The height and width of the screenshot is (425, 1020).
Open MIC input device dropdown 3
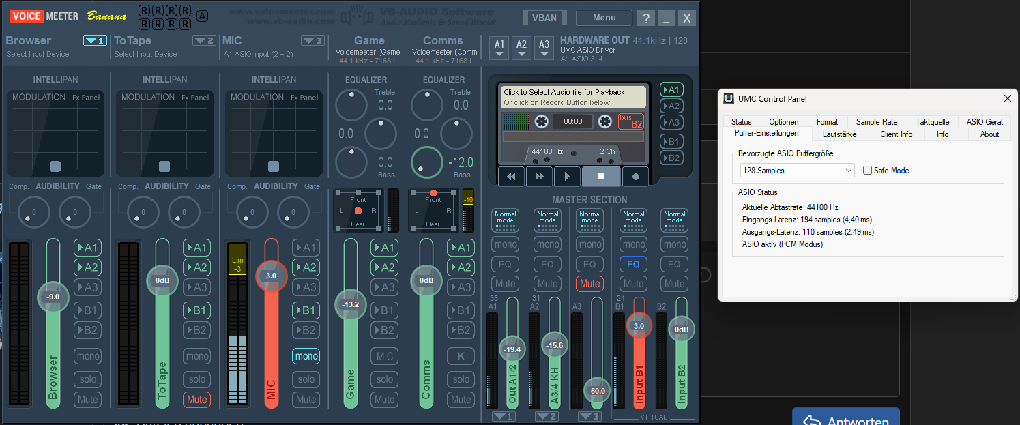(x=312, y=41)
